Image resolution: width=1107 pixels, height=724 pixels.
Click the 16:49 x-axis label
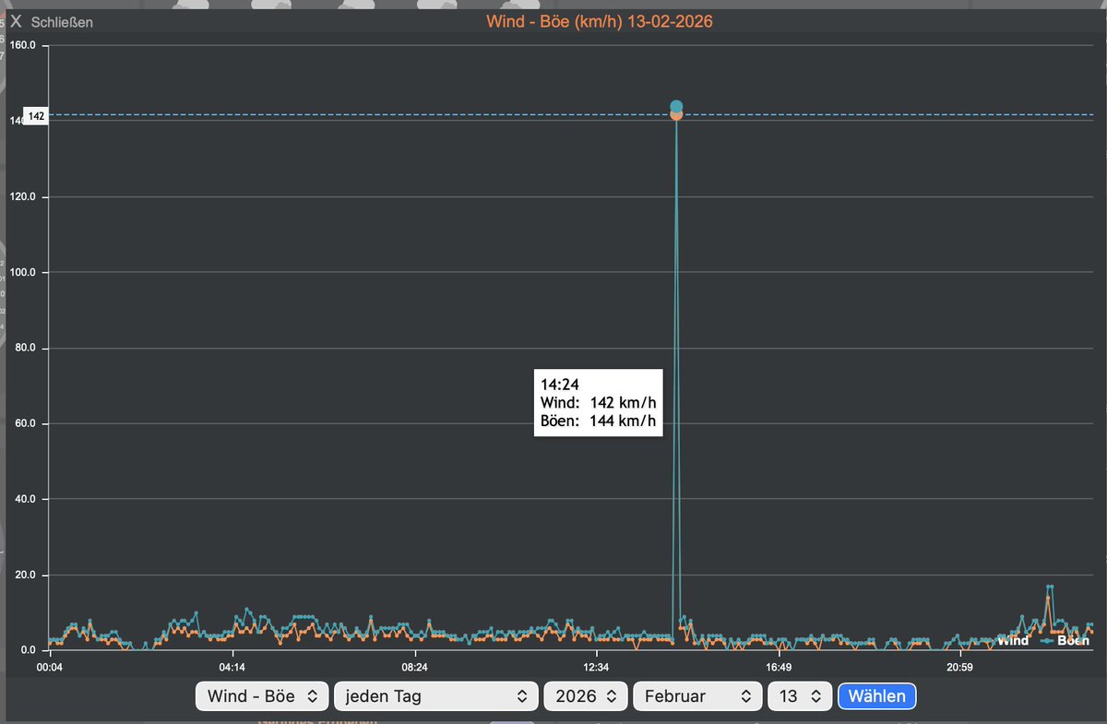click(779, 667)
